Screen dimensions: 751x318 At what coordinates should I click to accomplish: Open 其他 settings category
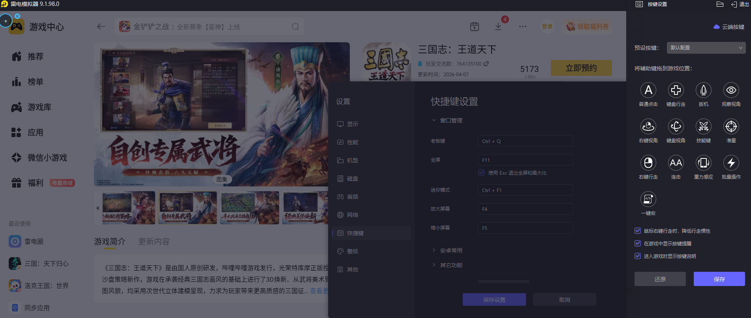coord(371,269)
